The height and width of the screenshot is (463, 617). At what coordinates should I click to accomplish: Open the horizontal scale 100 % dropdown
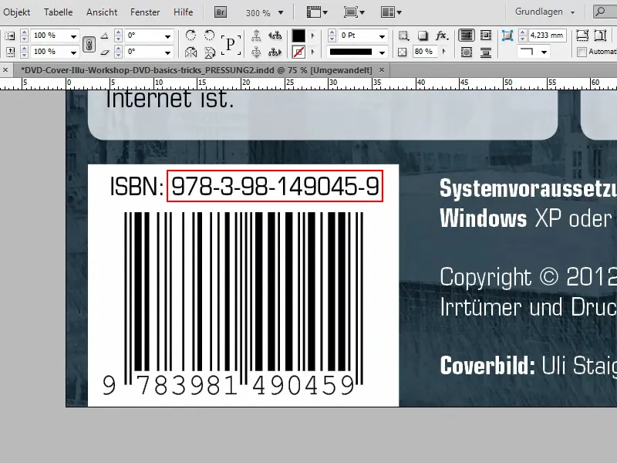click(73, 36)
